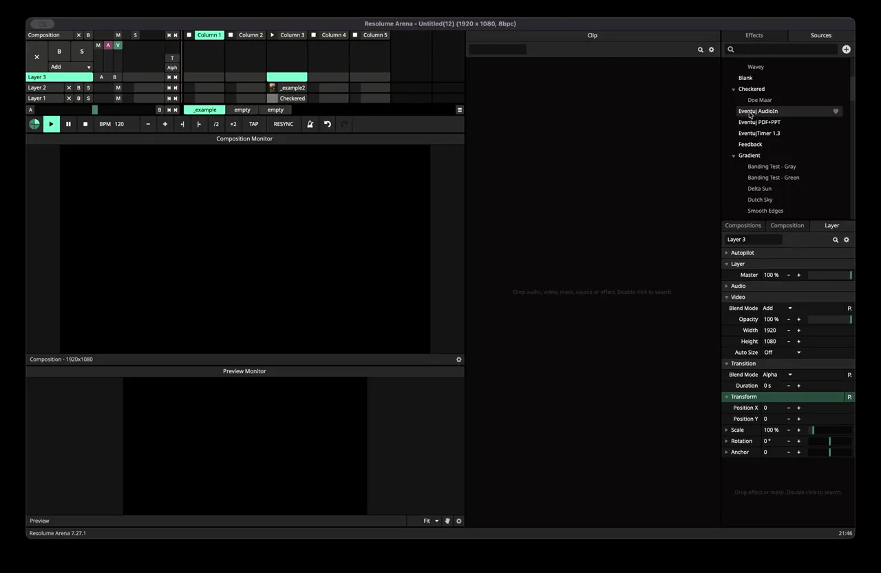The height and width of the screenshot is (573, 881).
Task: Click the plus icon in Sources panel
Action: pos(846,49)
